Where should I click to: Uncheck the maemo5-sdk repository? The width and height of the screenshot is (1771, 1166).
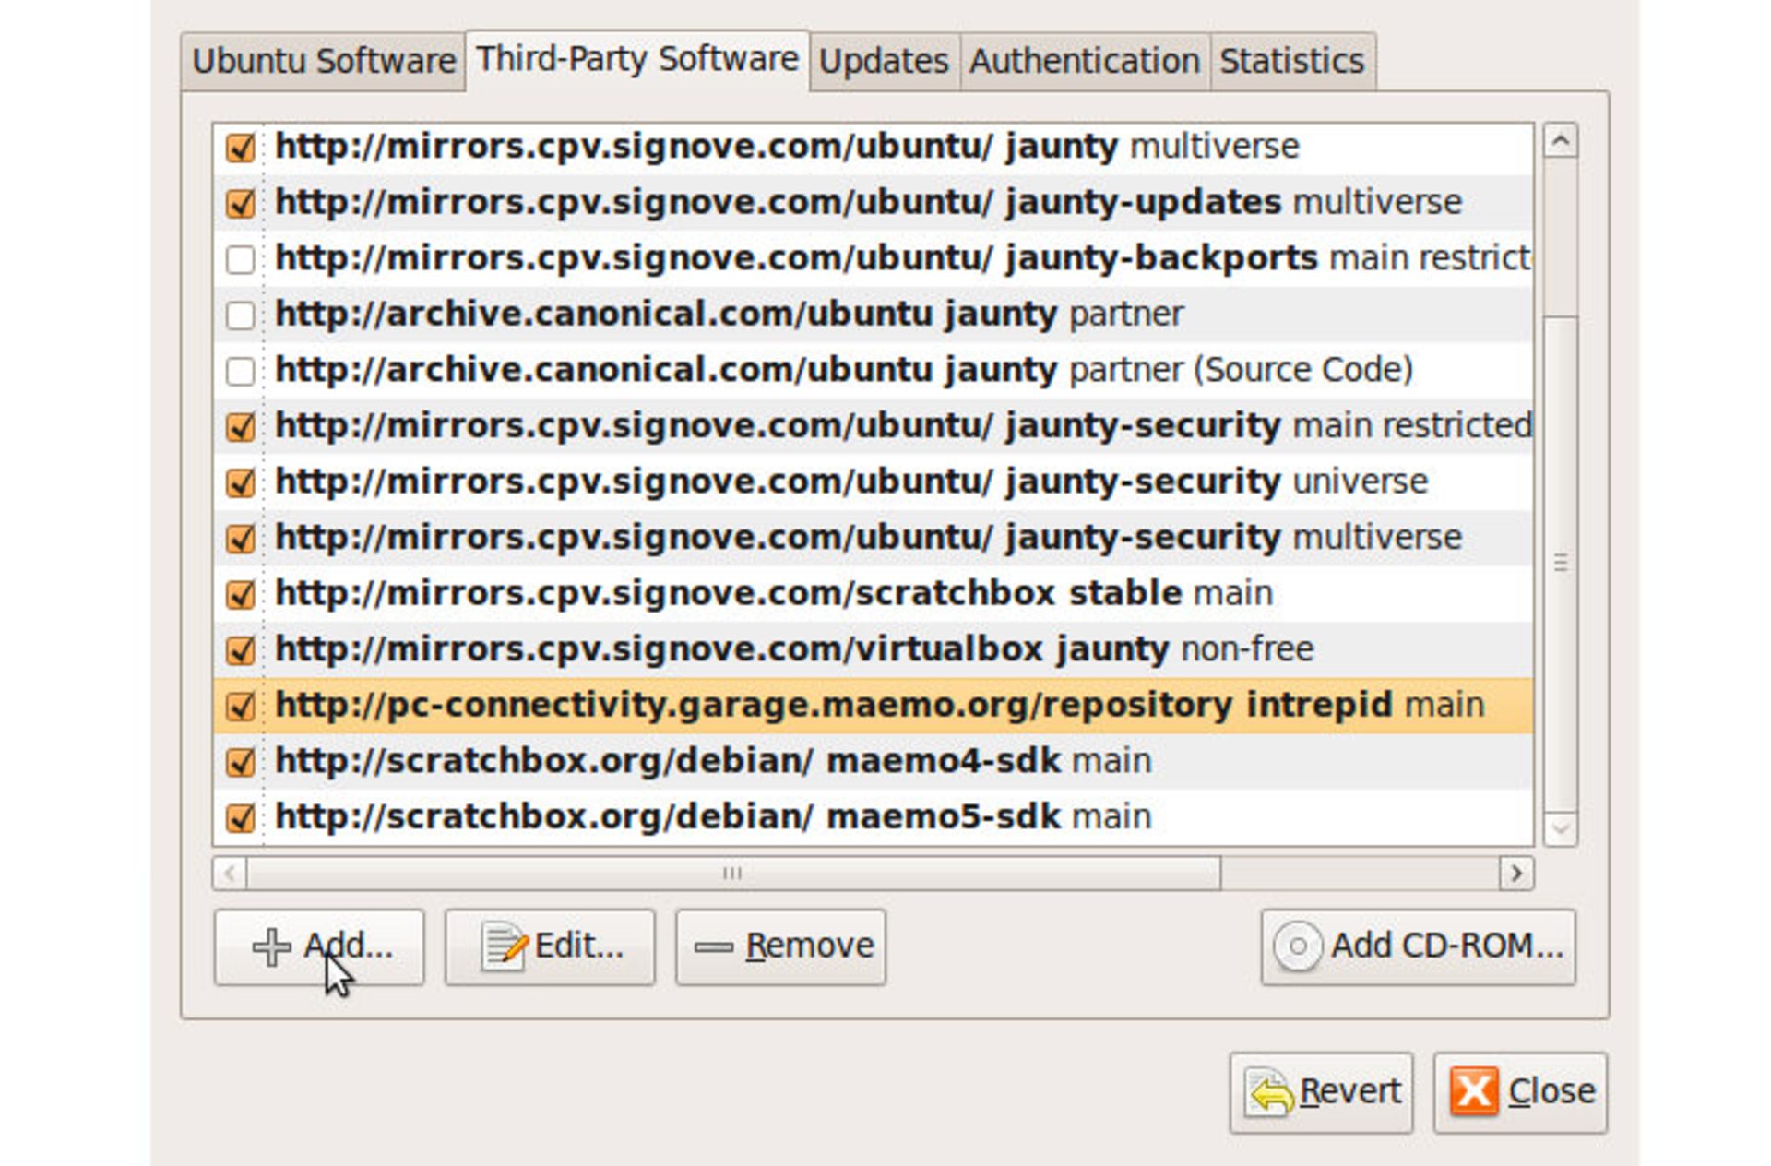241,817
